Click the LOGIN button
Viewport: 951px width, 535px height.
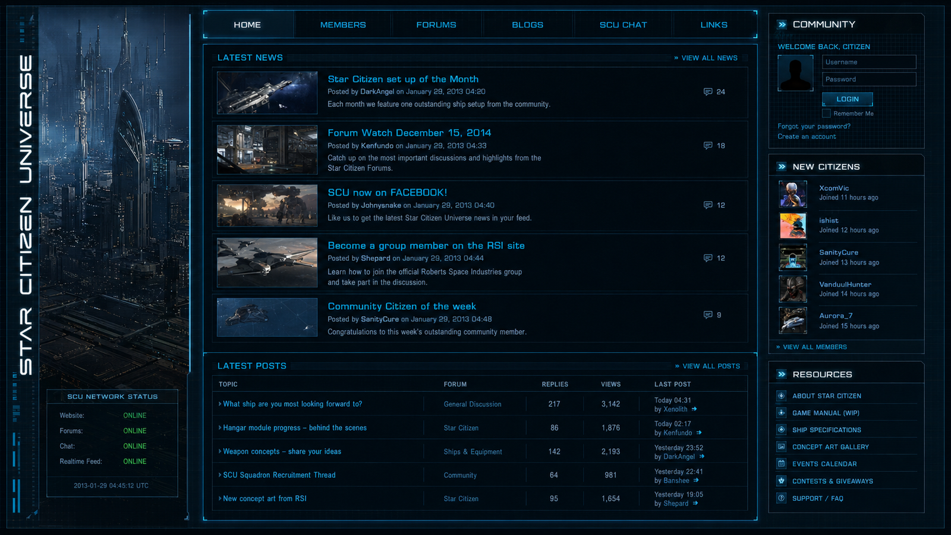click(848, 99)
